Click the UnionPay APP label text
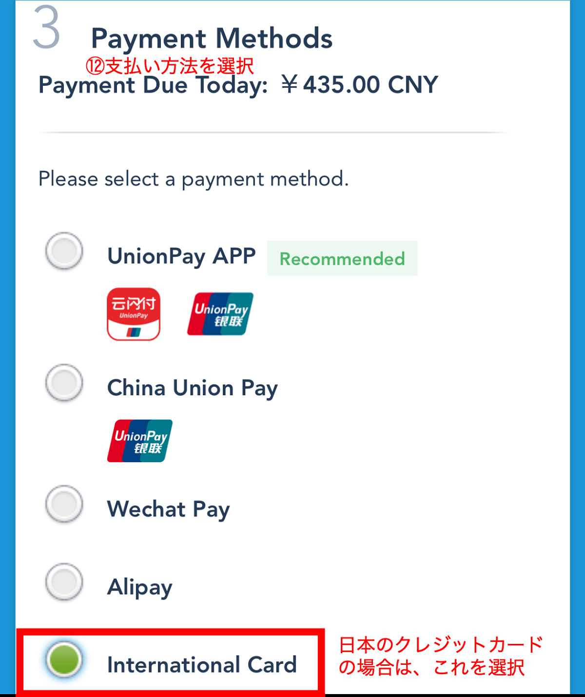This screenshot has height=697, width=585. (181, 256)
